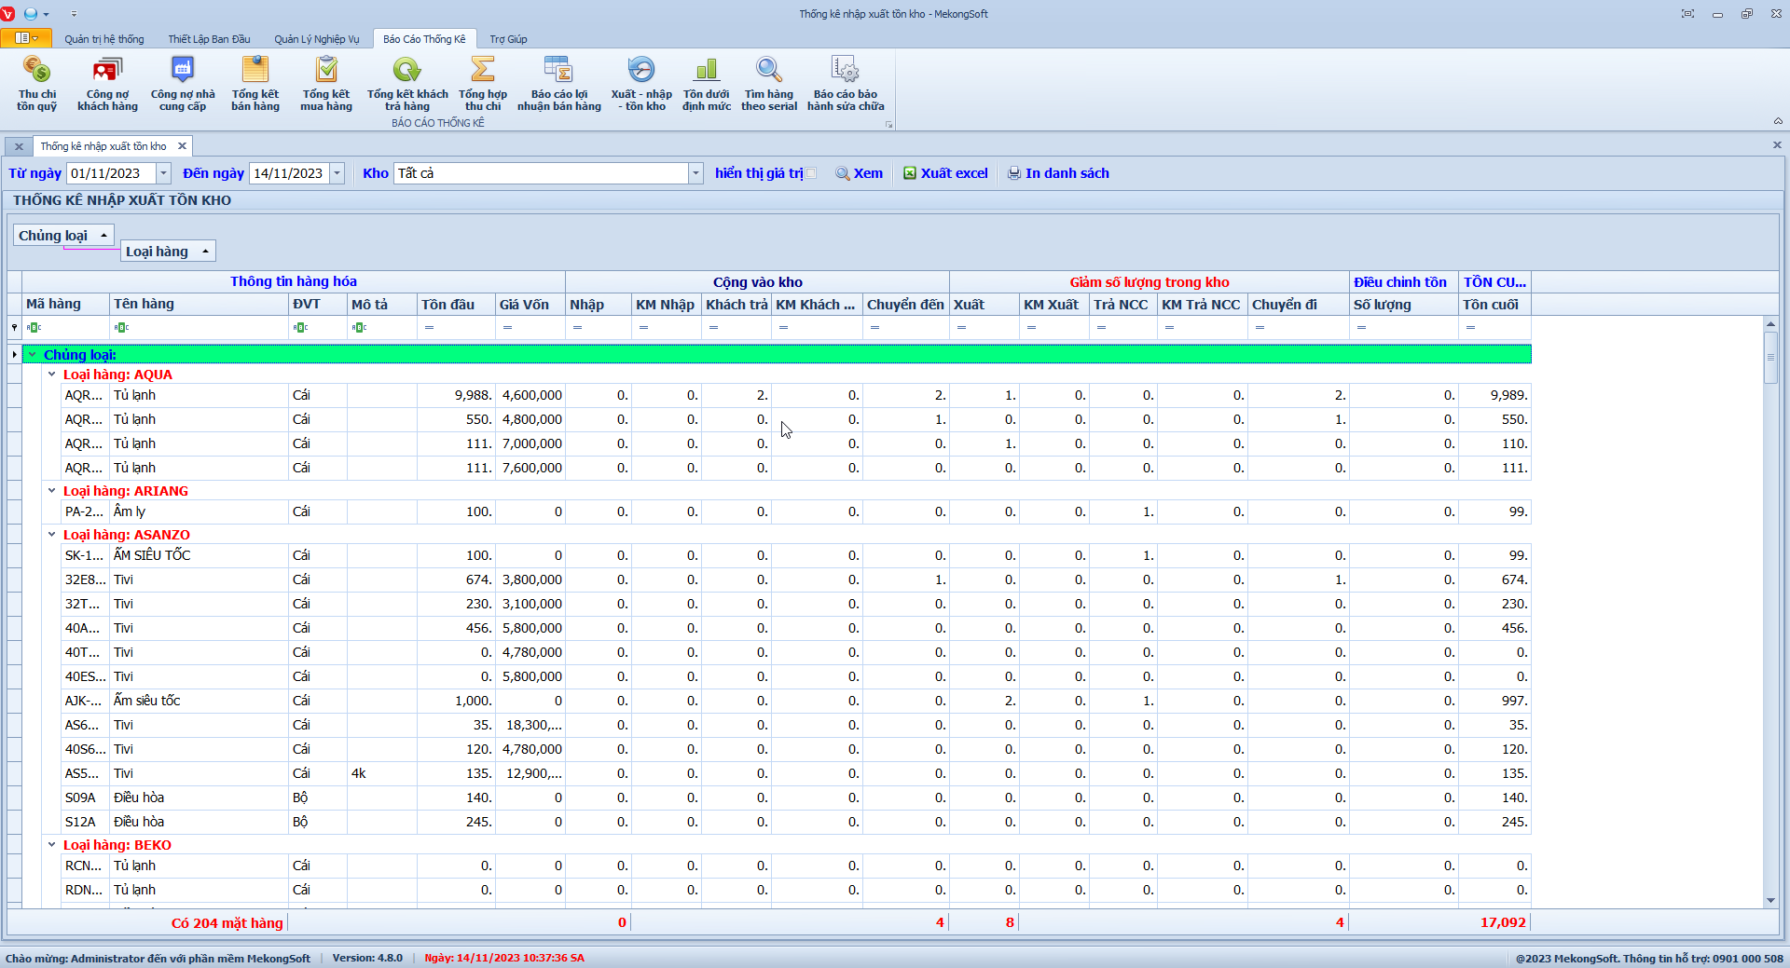Open the Đến ngày date picker dropdown
1790x968 pixels.
(337, 173)
